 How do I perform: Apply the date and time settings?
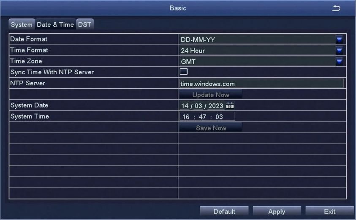[277, 211]
